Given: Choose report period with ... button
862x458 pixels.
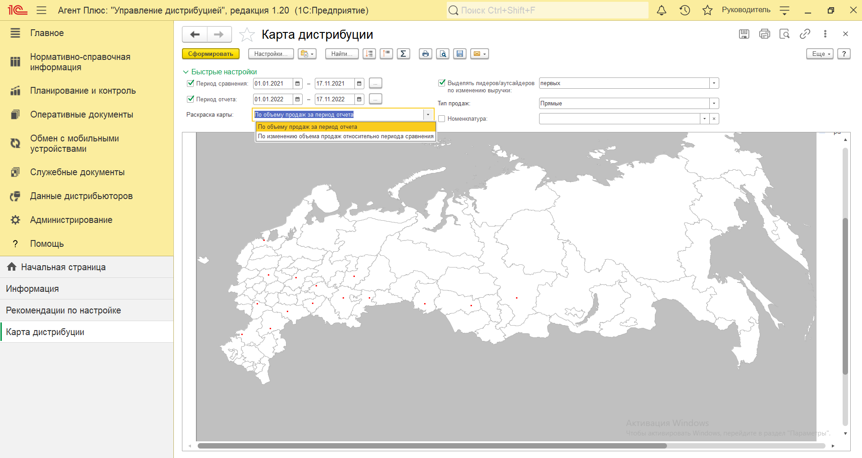Looking at the screenshot, I should pyautogui.click(x=375, y=99).
